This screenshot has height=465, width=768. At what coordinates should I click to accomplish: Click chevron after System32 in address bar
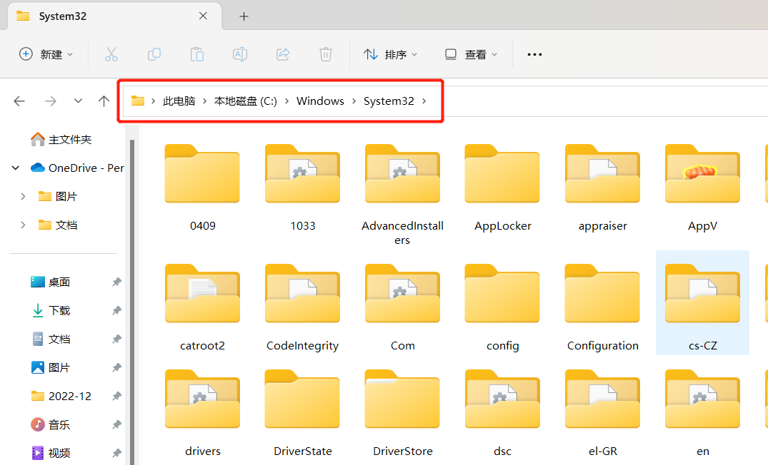tap(424, 101)
